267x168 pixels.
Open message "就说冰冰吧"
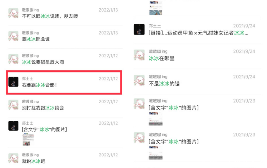(65, 158)
